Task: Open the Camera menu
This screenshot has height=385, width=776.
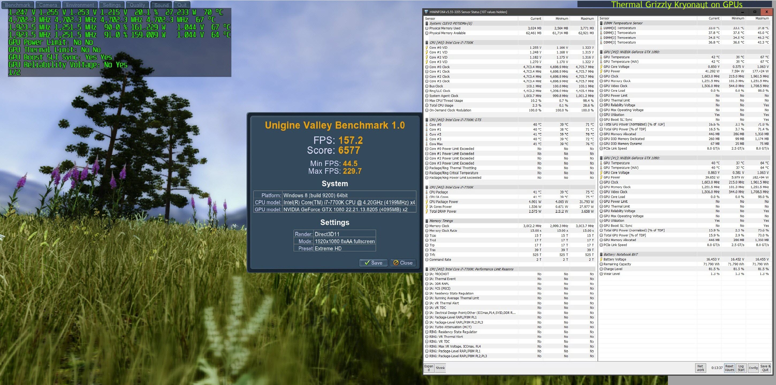Action: coord(48,5)
